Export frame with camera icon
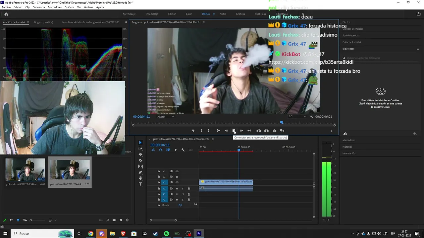The height and width of the screenshot is (238, 424). 274,131
